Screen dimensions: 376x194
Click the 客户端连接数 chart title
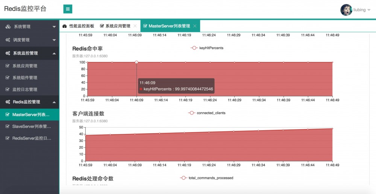point(88,113)
